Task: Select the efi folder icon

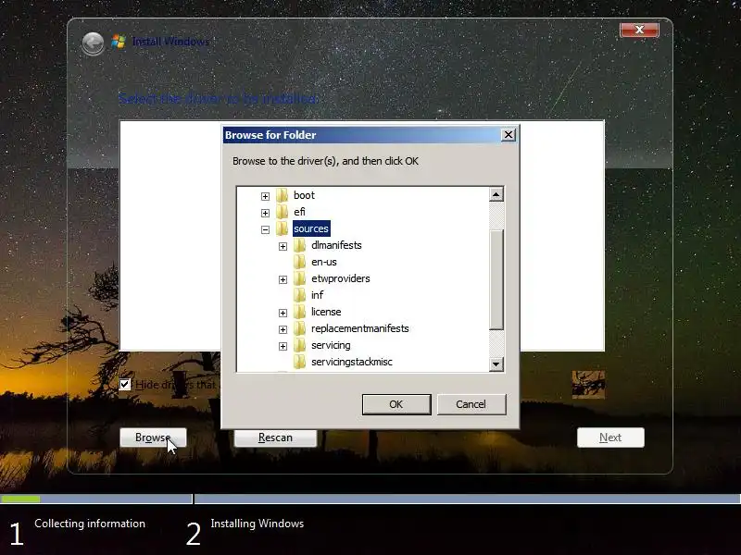Action: tap(283, 212)
